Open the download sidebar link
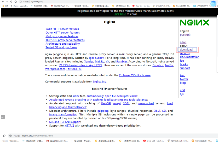The image size is (219, 143). (186, 50)
